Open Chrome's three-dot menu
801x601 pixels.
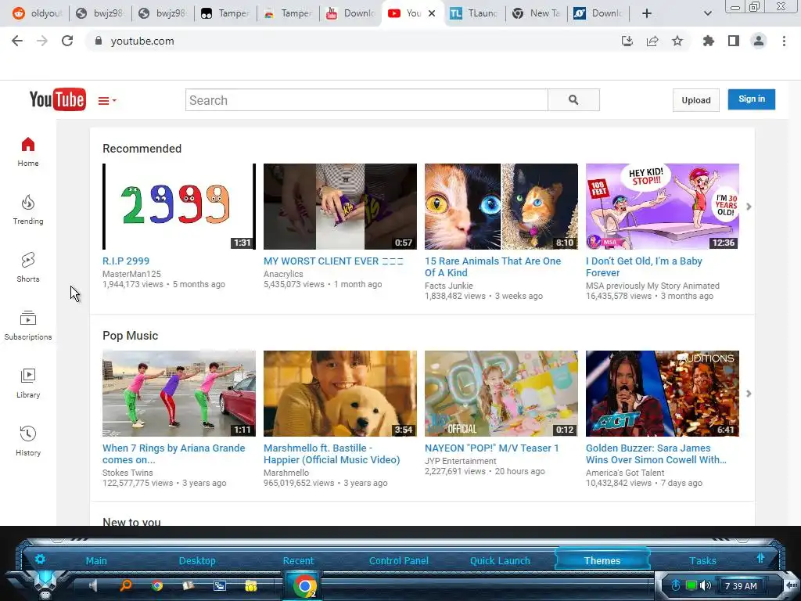tap(784, 41)
